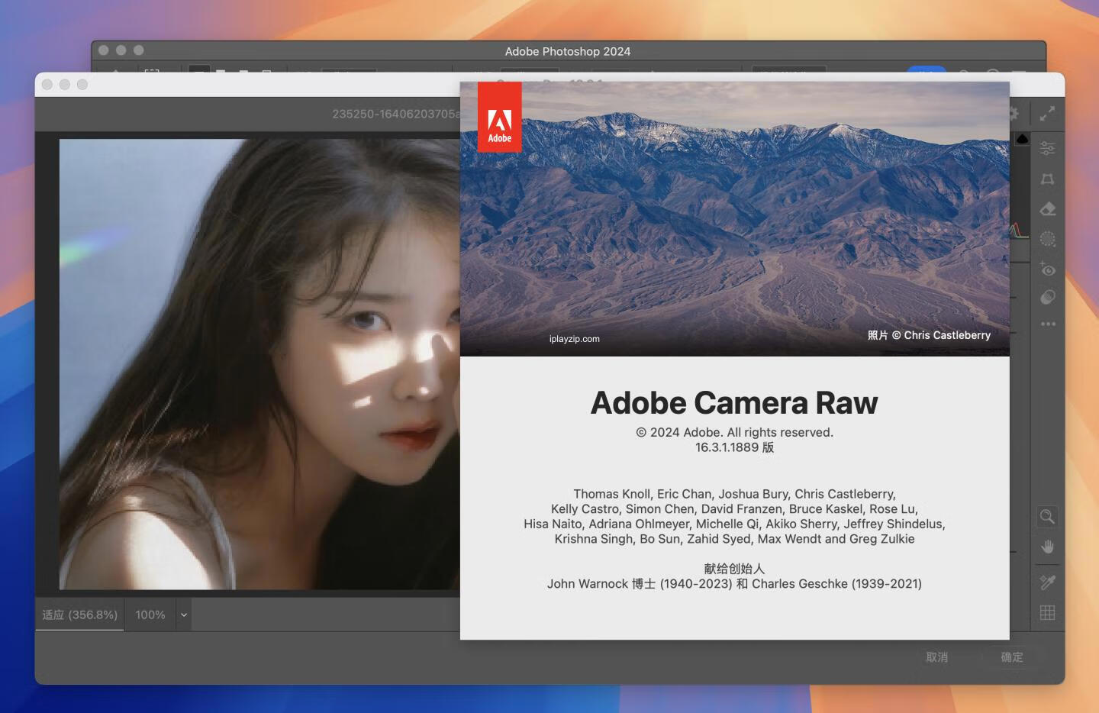Click version number 16.3.1.1889 版
The height and width of the screenshot is (713, 1099).
(x=734, y=447)
